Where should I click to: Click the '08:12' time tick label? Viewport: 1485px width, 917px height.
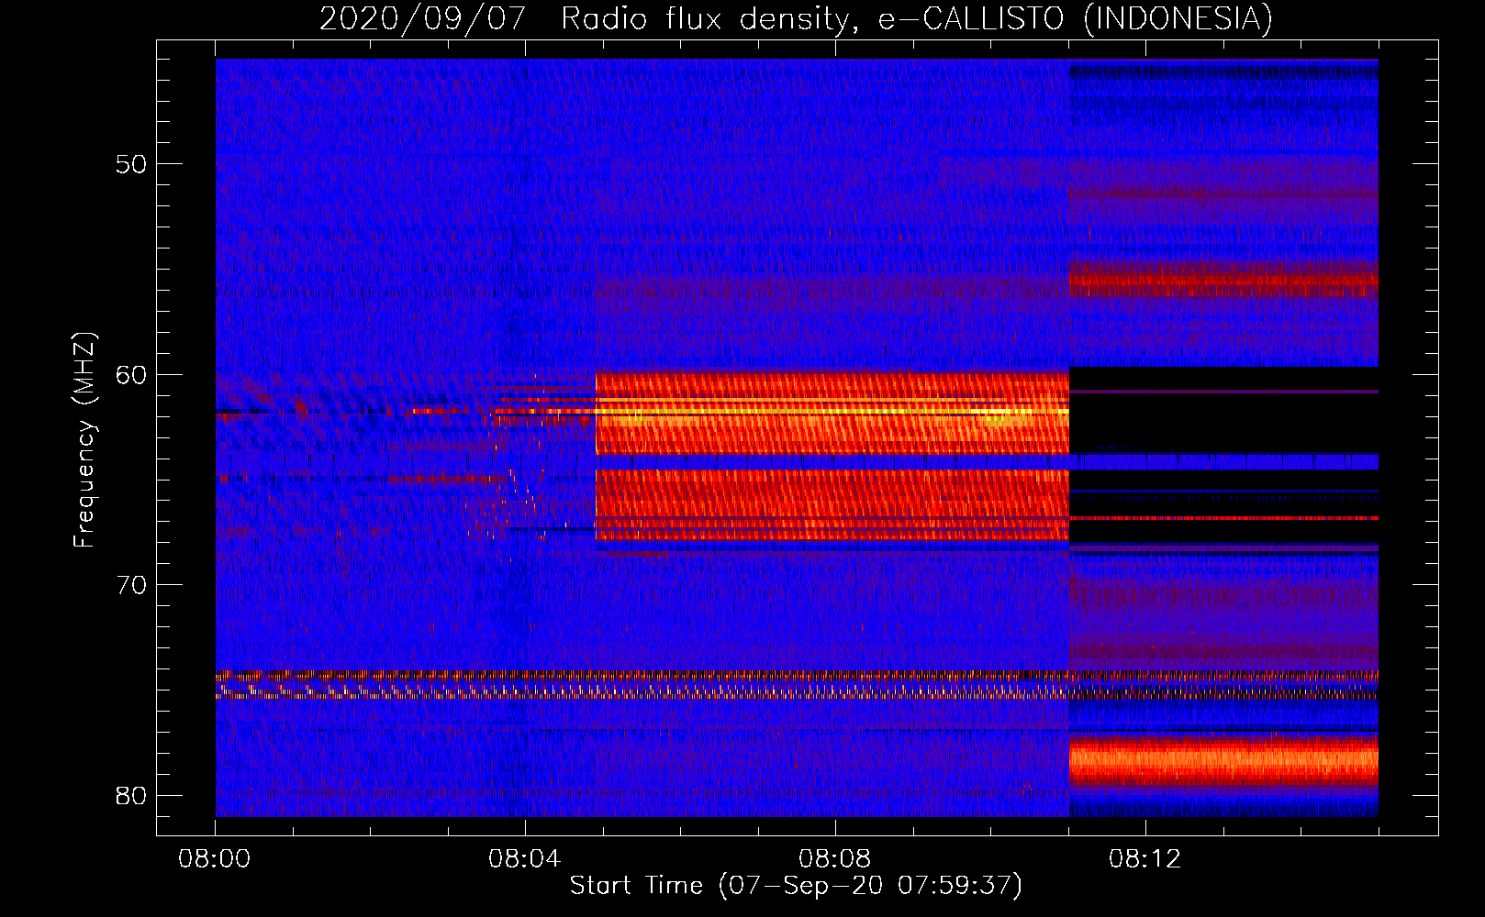coord(1145,859)
